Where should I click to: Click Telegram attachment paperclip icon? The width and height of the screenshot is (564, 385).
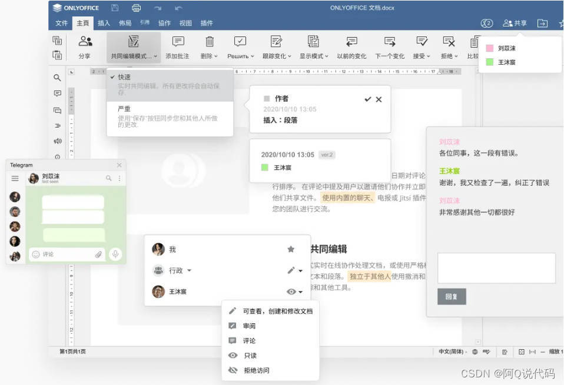pyautogui.click(x=98, y=255)
